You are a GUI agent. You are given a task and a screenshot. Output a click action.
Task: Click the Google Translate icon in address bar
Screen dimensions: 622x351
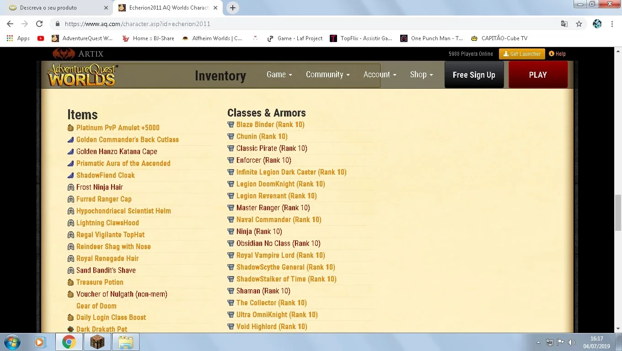pos(564,24)
